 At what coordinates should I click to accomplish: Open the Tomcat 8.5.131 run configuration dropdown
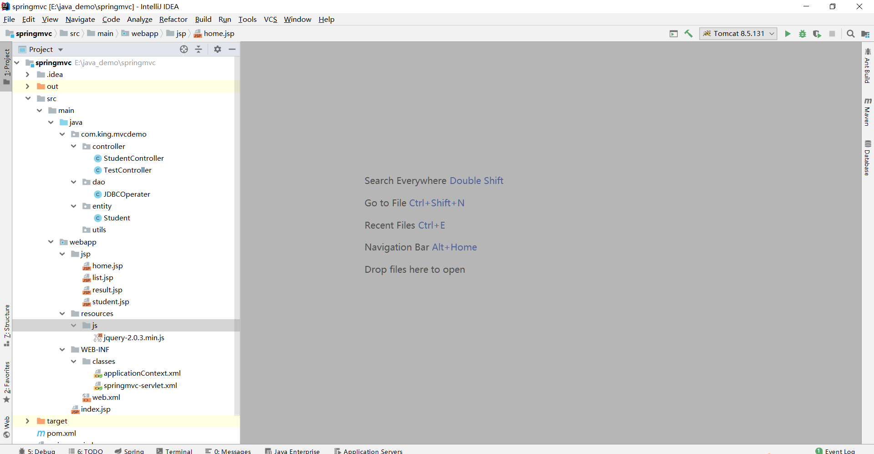738,34
